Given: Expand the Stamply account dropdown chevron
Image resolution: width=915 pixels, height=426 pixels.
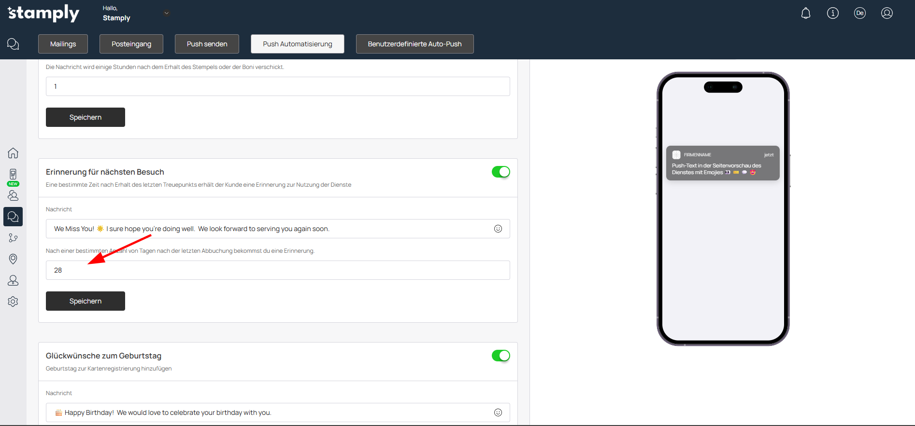Looking at the screenshot, I should (166, 14).
